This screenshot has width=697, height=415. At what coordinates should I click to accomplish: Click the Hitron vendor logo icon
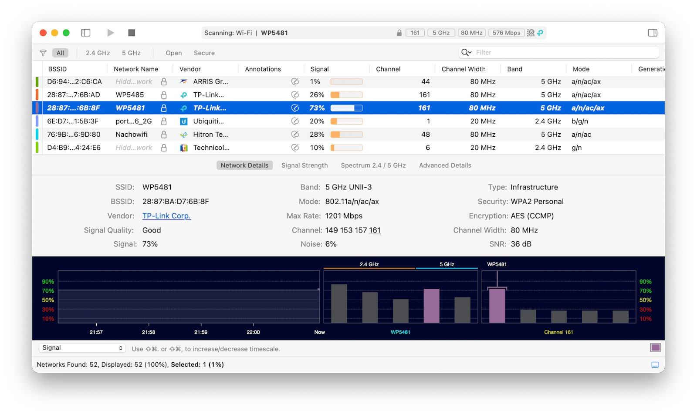tap(184, 135)
